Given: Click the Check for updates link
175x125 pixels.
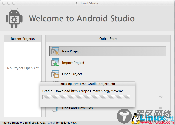Looking at the screenshot, I should [52, 123].
